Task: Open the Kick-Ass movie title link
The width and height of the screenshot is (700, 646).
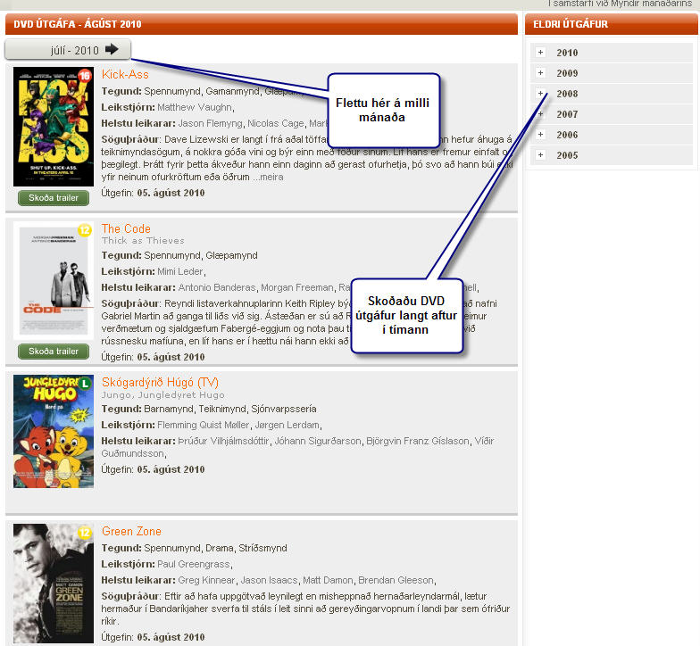Action: (125, 75)
